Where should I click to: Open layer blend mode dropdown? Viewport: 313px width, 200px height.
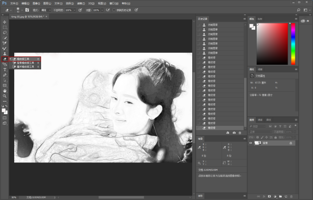260,132
